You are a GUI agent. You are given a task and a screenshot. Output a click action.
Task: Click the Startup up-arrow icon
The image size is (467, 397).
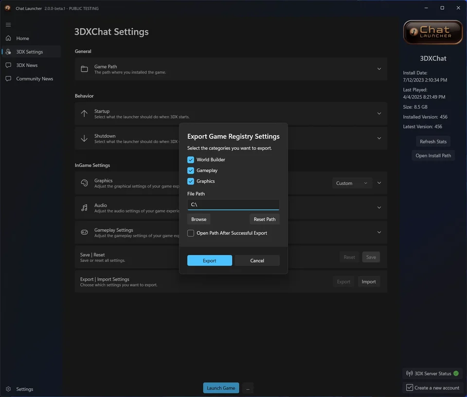(x=84, y=113)
